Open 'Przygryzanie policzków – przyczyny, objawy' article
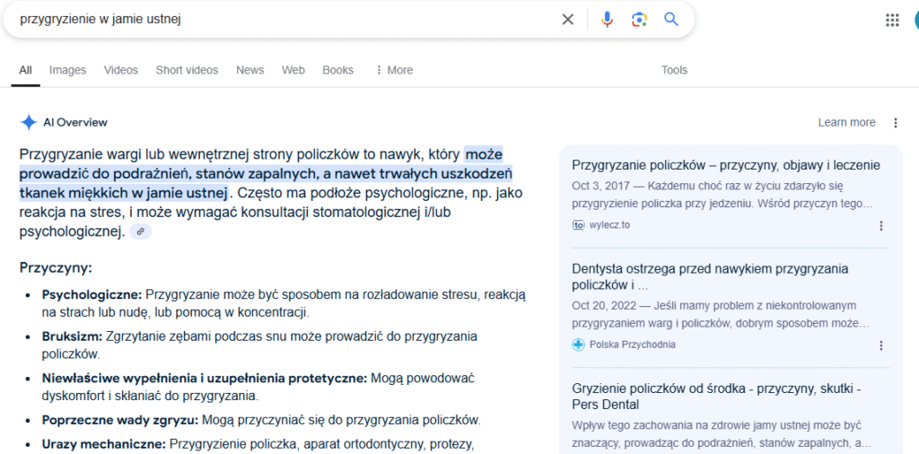Viewport: 919px width, 454px height. pyautogui.click(x=725, y=165)
